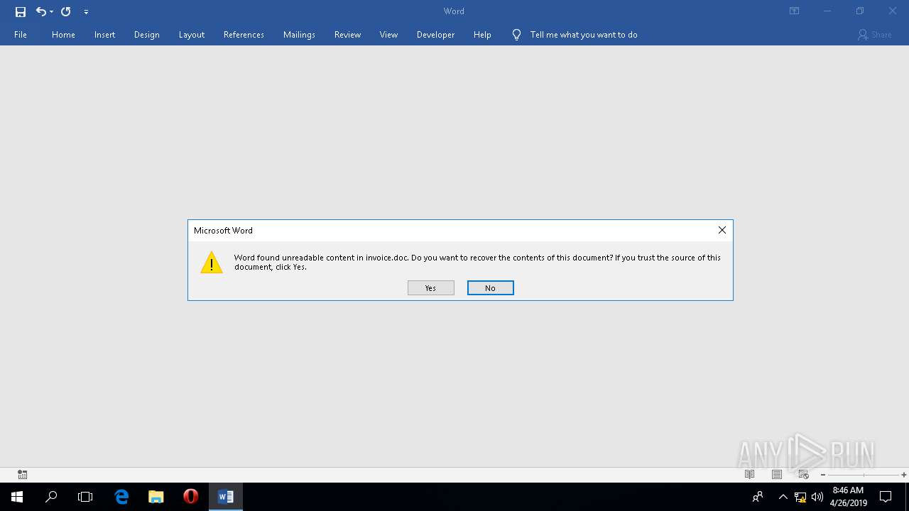909x511 pixels.
Task: Click the zoom slider track
Action: (864, 475)
